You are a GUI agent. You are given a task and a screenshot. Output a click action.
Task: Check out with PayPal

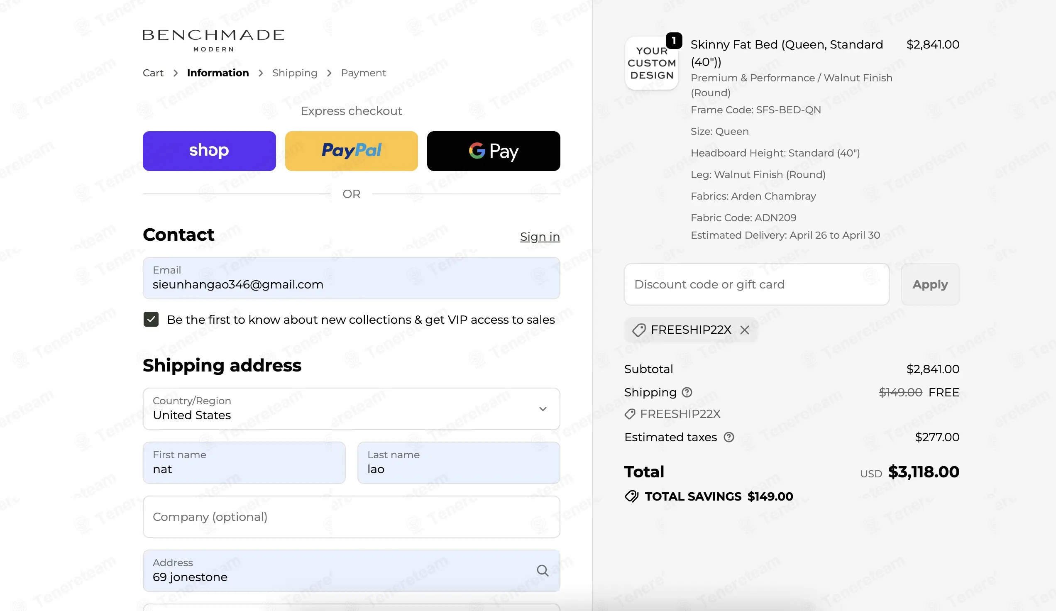(x=351, y=151)
